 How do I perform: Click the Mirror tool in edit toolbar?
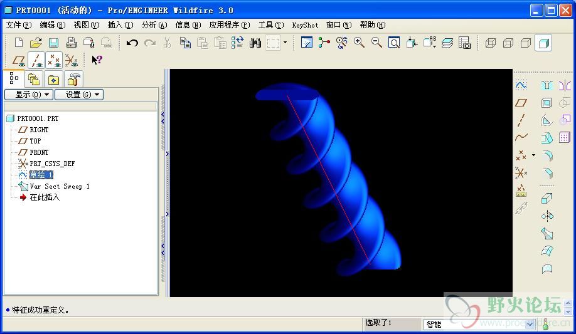[x=565, y=86]
